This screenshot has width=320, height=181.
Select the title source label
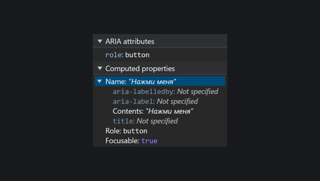tap(123, 121)
